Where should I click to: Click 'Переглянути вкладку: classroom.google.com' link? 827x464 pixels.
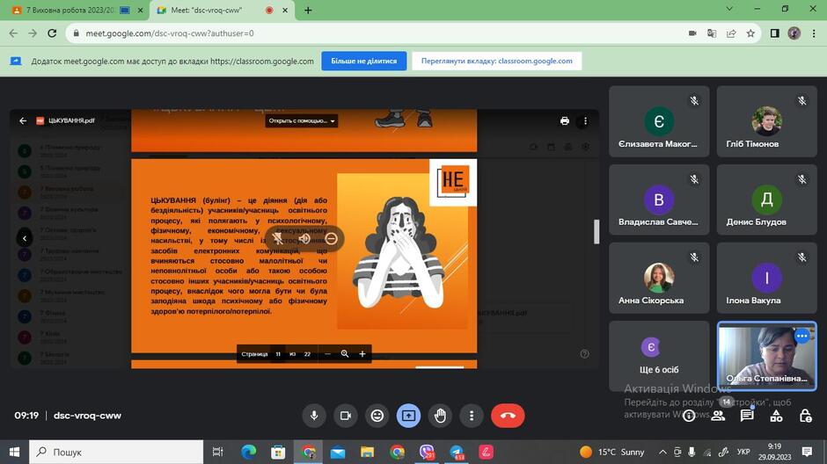[x=496, y=62]
